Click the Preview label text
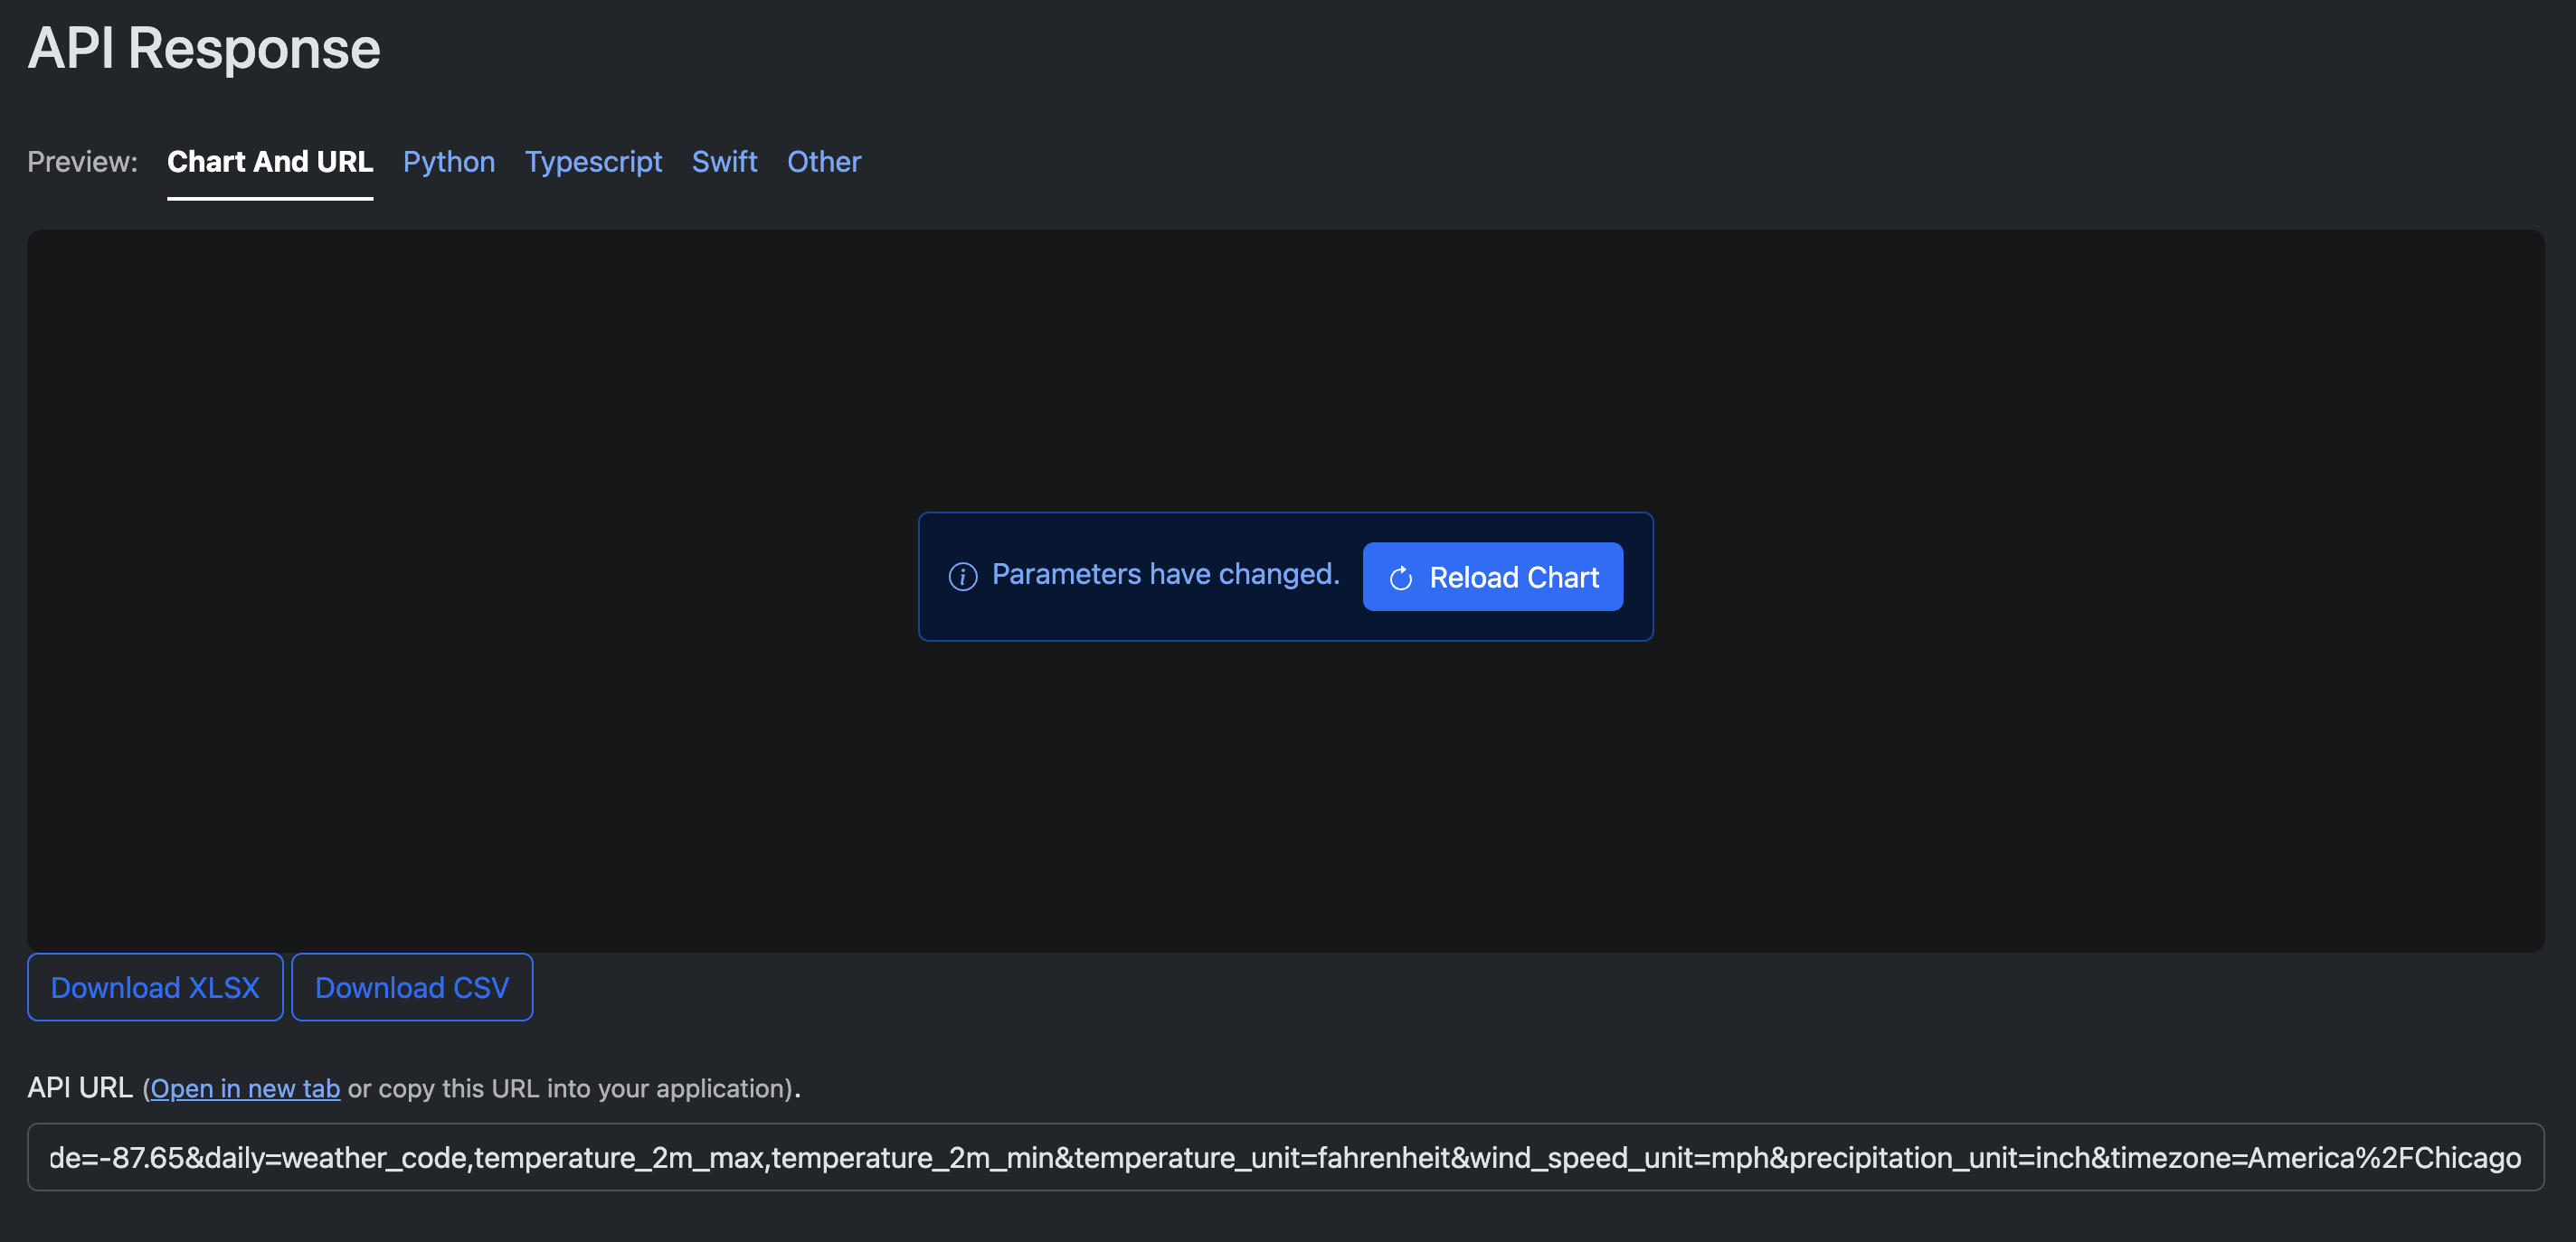The width and height of the screenshot is (2576, 1242). click(x=82, y=162)
